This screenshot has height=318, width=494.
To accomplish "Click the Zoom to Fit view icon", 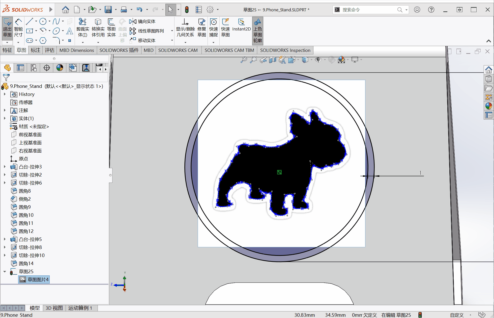I will pos(244,60).
